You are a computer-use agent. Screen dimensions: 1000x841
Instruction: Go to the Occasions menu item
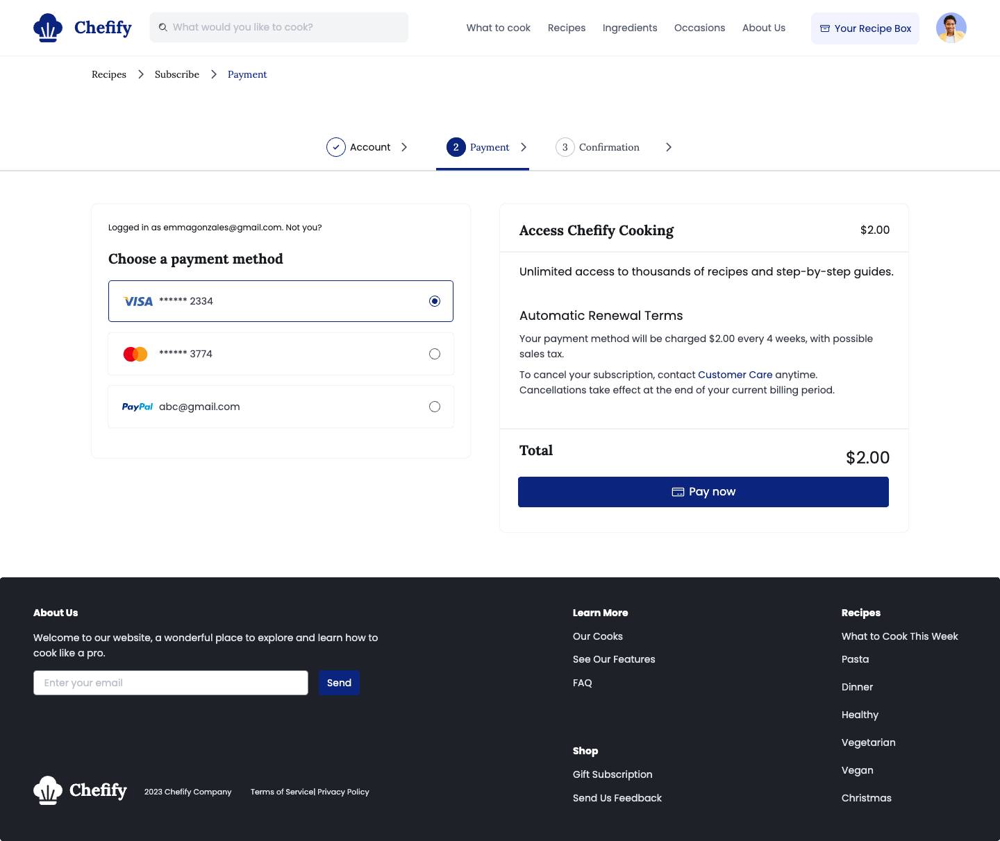coord(699,28)
